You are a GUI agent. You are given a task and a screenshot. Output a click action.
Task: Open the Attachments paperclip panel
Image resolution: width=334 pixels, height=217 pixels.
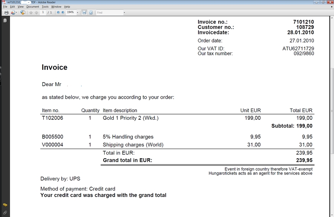[5, 212]
